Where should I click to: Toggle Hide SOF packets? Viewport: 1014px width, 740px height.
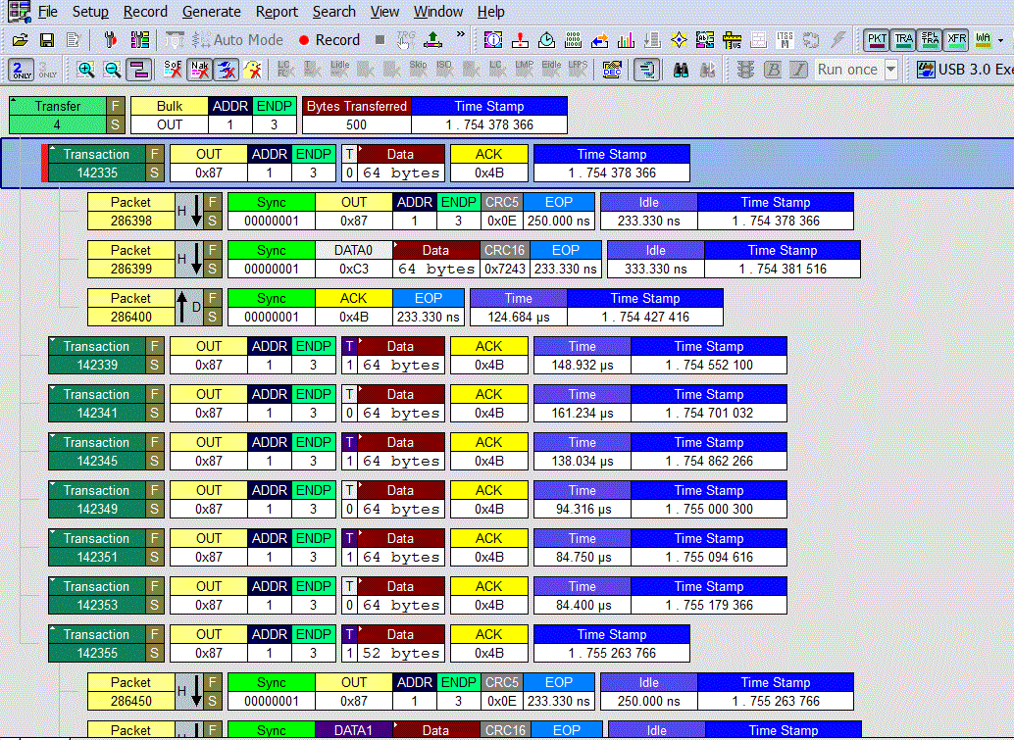[x=173, y=70]
